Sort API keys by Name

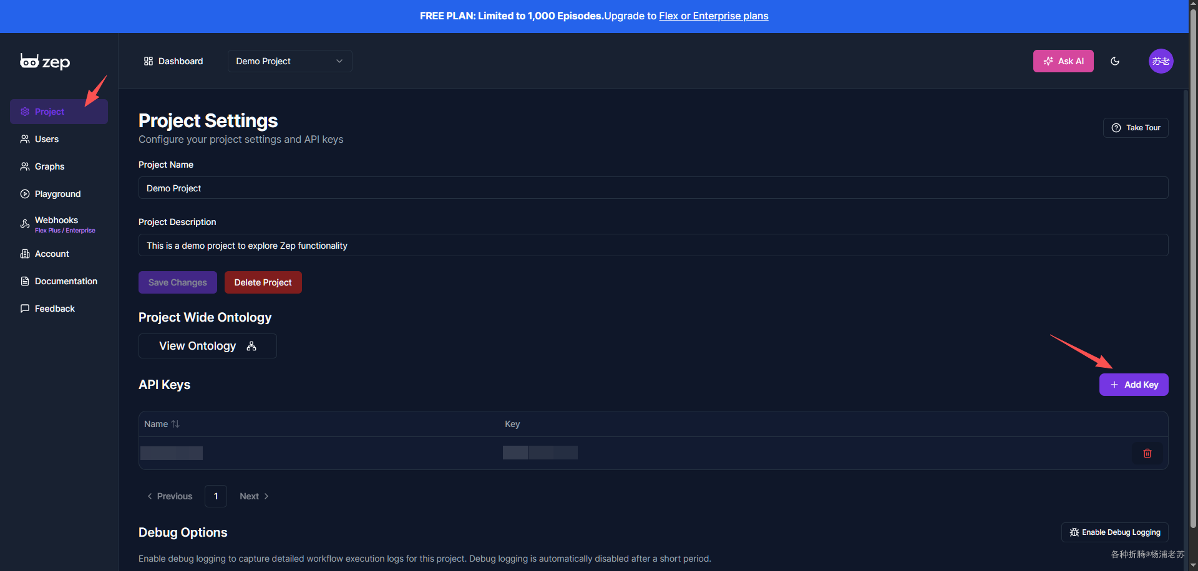point(162,424)
